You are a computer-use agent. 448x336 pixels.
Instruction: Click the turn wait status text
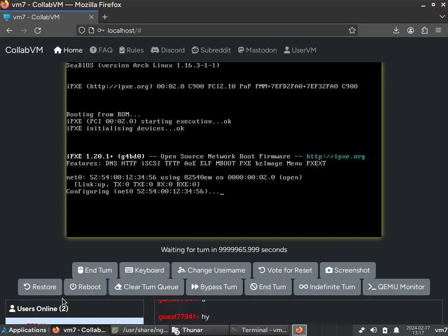tap(224, 250)
